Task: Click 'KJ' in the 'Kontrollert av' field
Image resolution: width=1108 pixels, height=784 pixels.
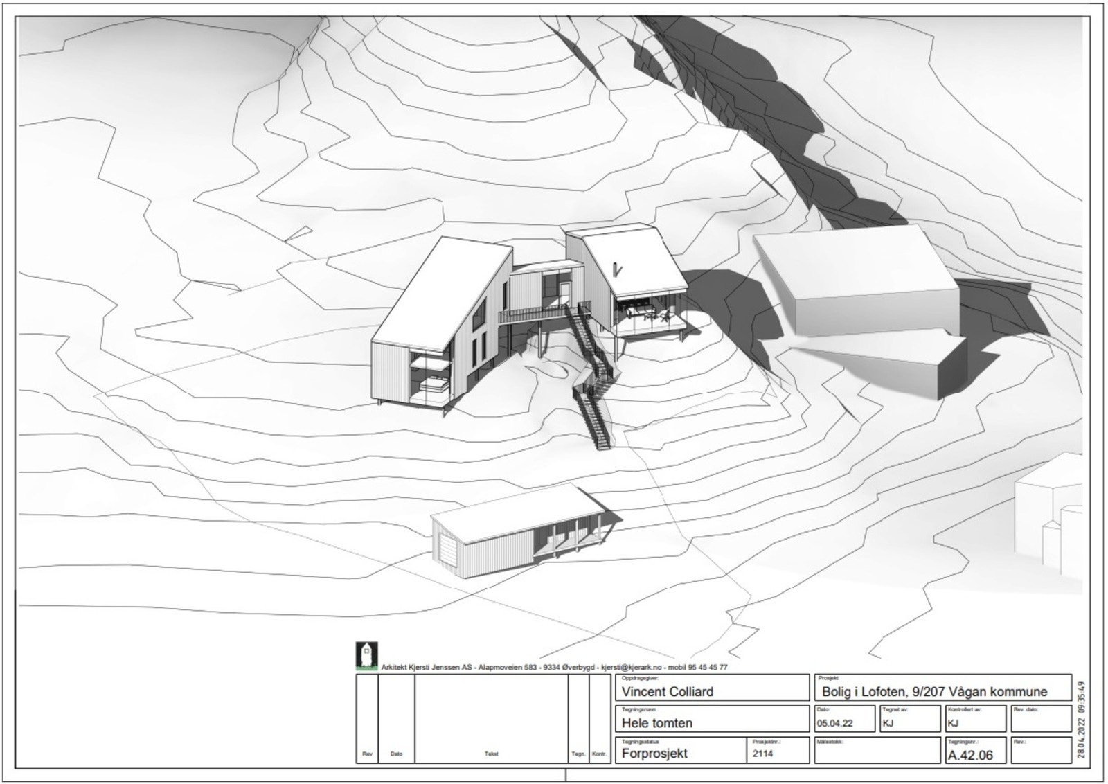Action: pyautogui.click(x=953, y=723)
